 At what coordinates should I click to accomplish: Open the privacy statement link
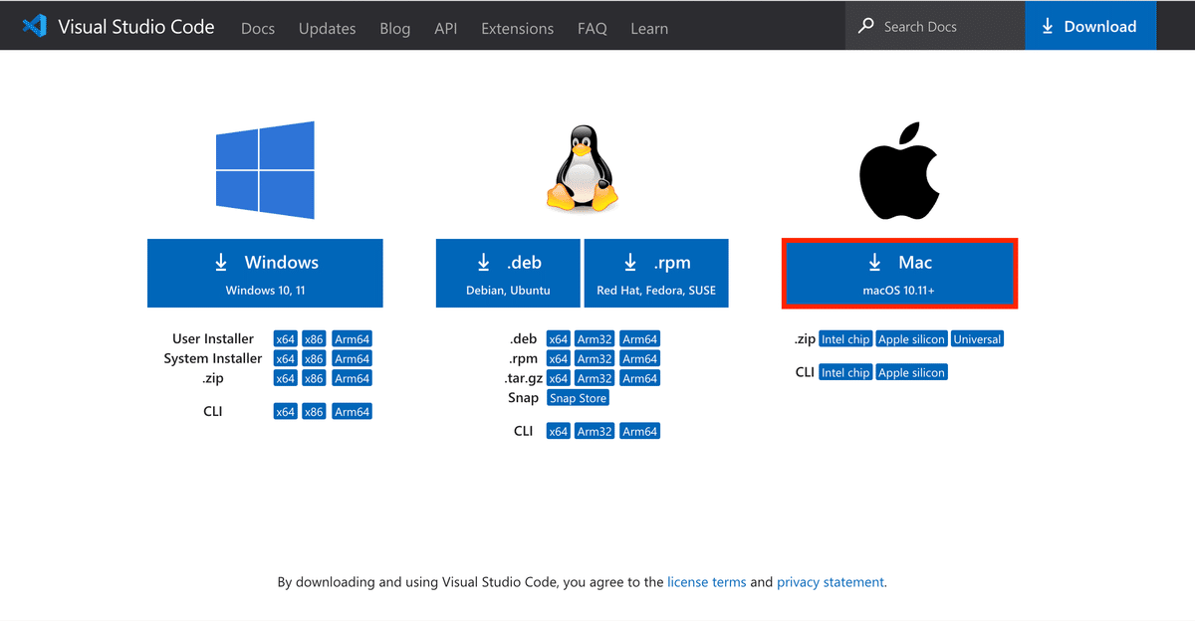[831, 582]
